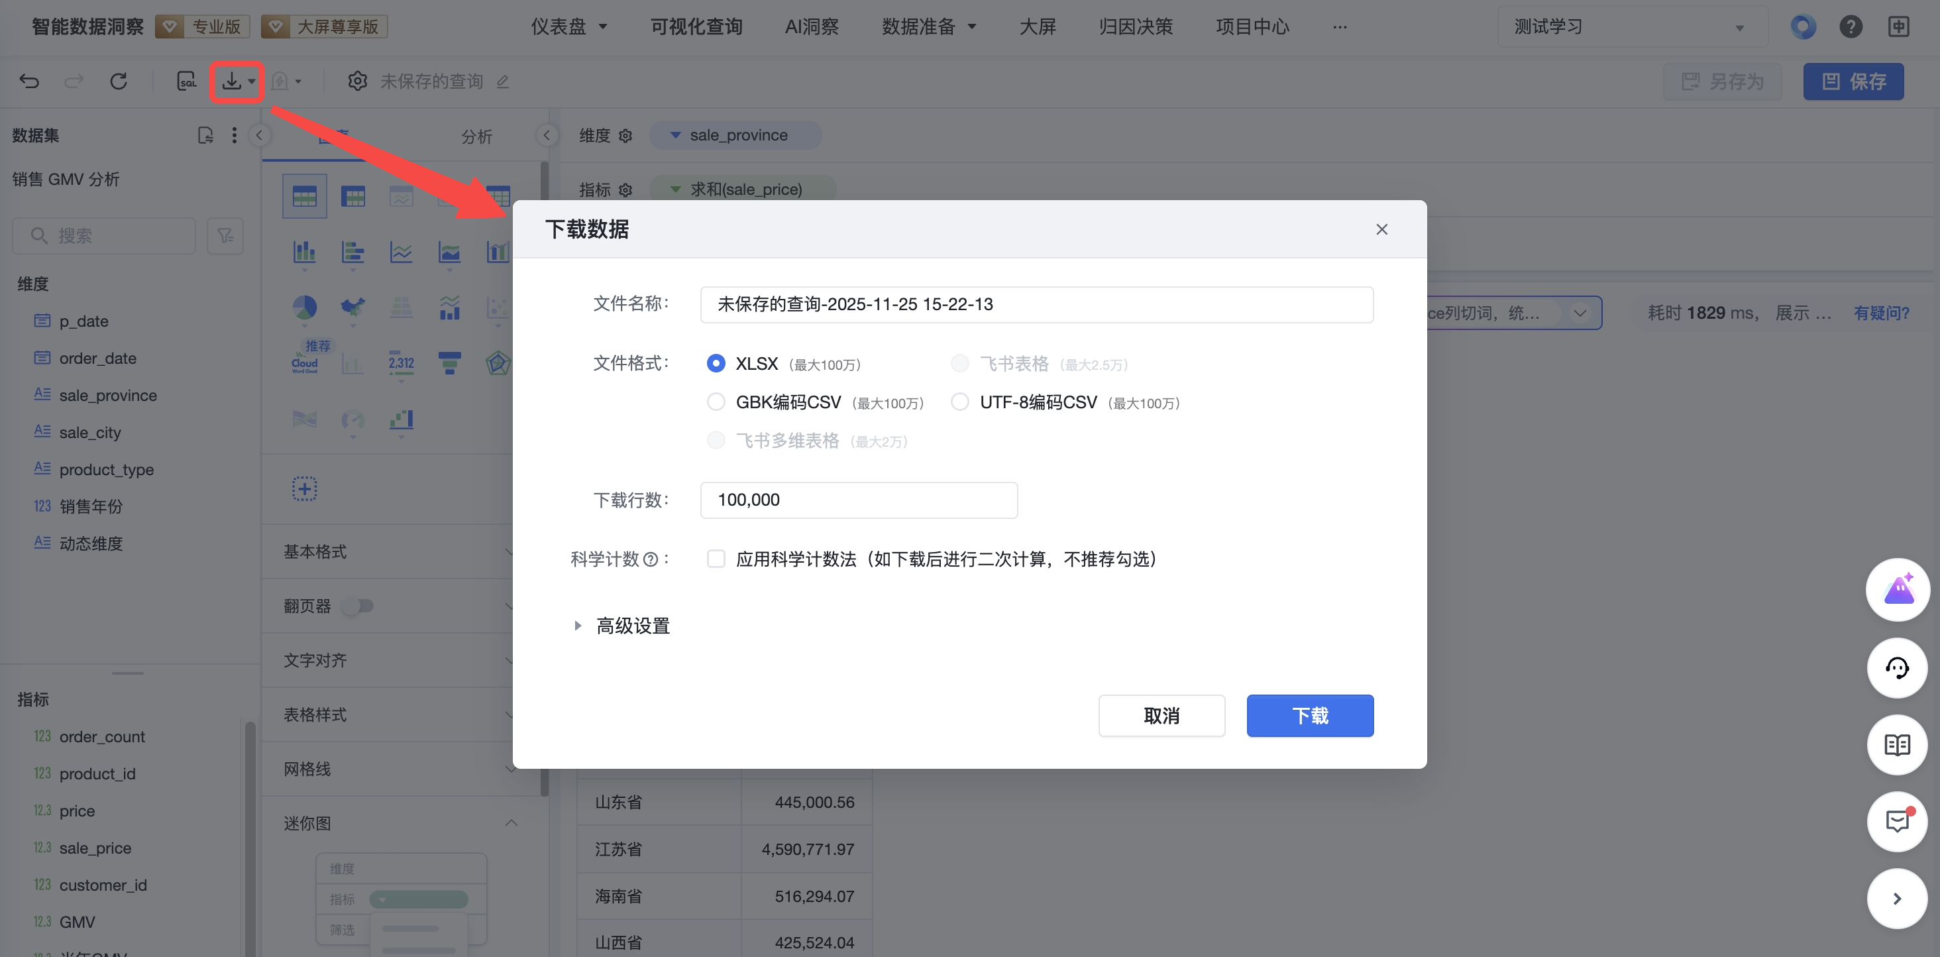Click the help question mark icon

pos(1851,27)
